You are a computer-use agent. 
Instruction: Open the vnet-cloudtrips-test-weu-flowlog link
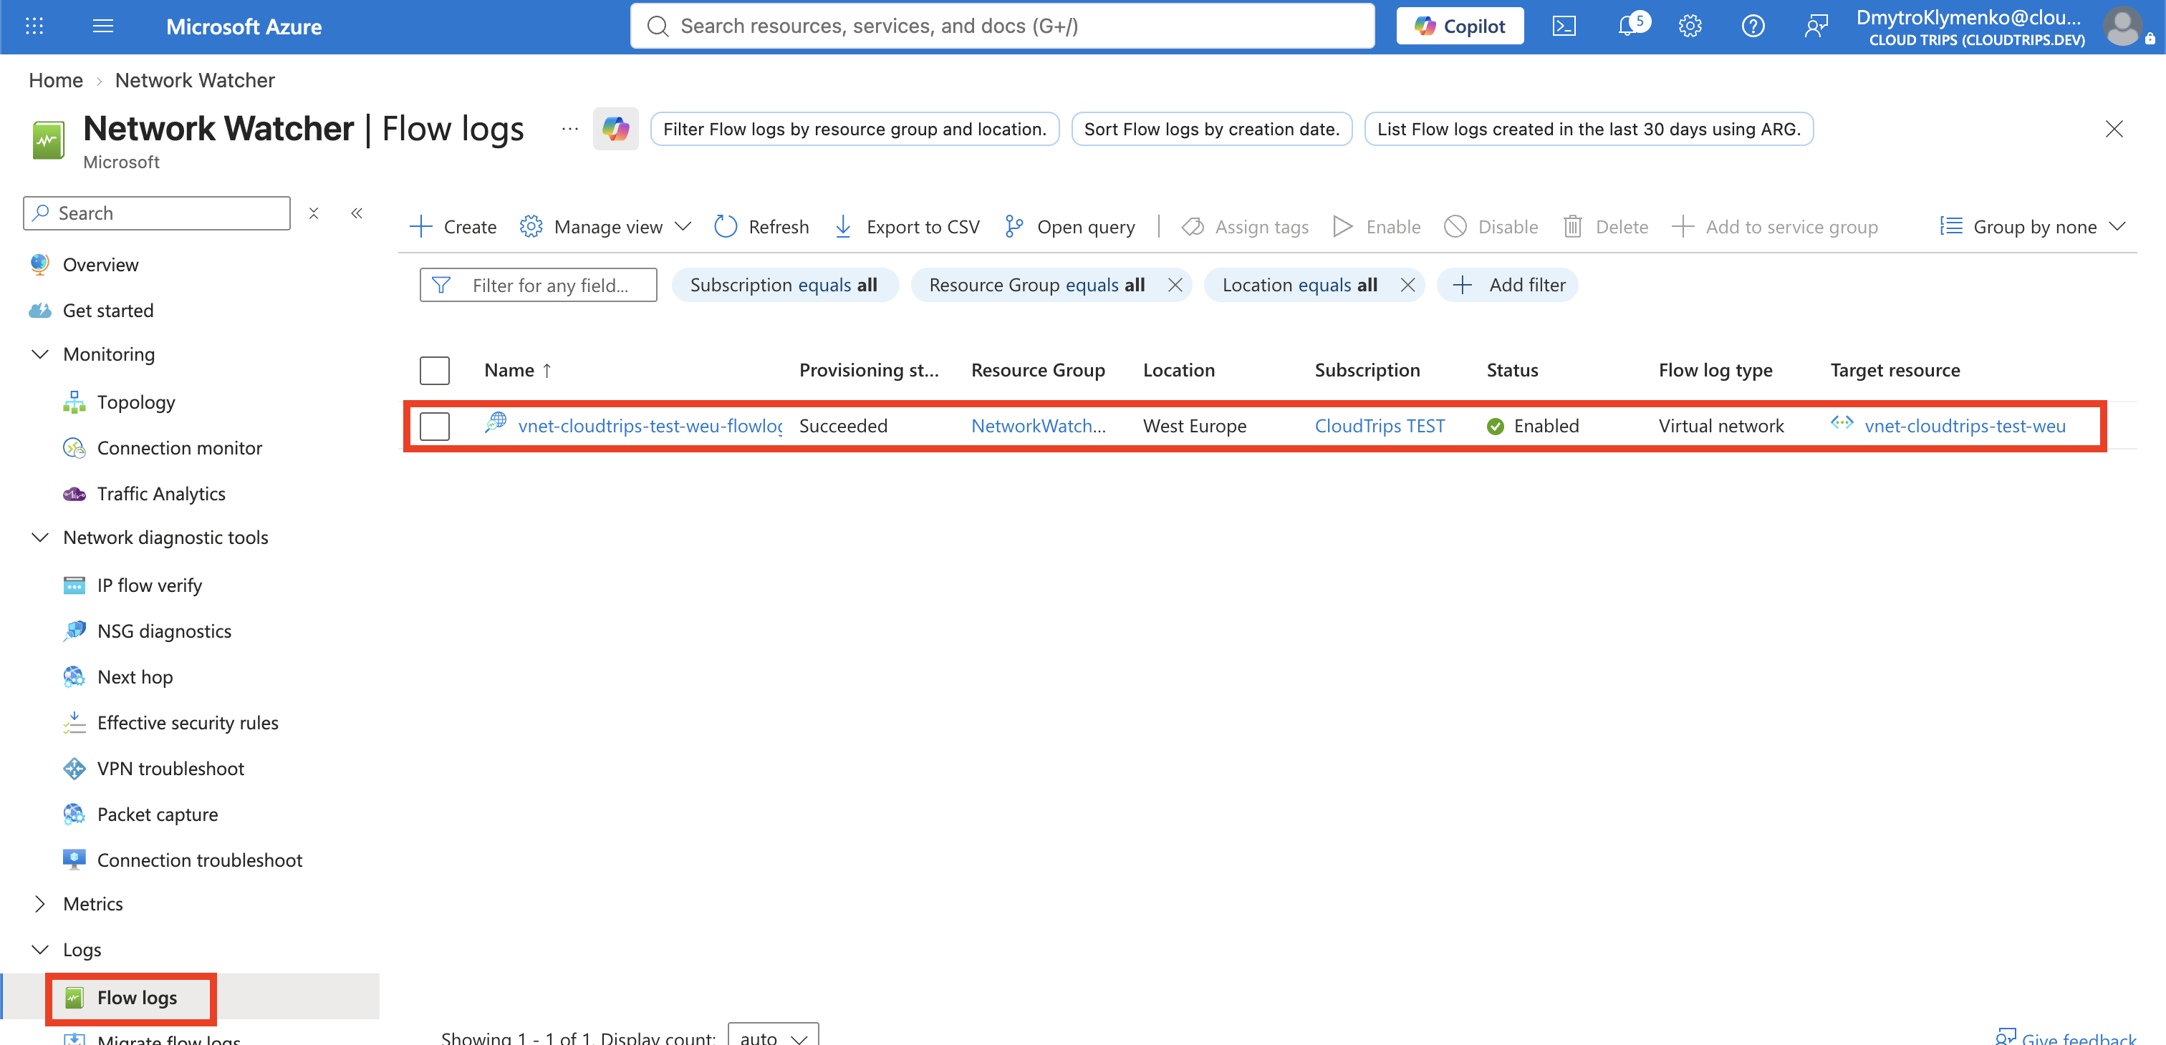pyautogui.click(x=650, y=426)
